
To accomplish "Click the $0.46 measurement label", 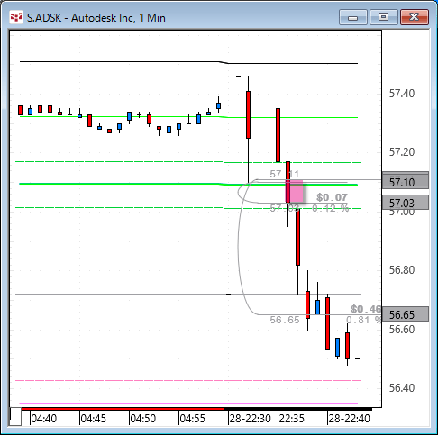I will [366, 309].
